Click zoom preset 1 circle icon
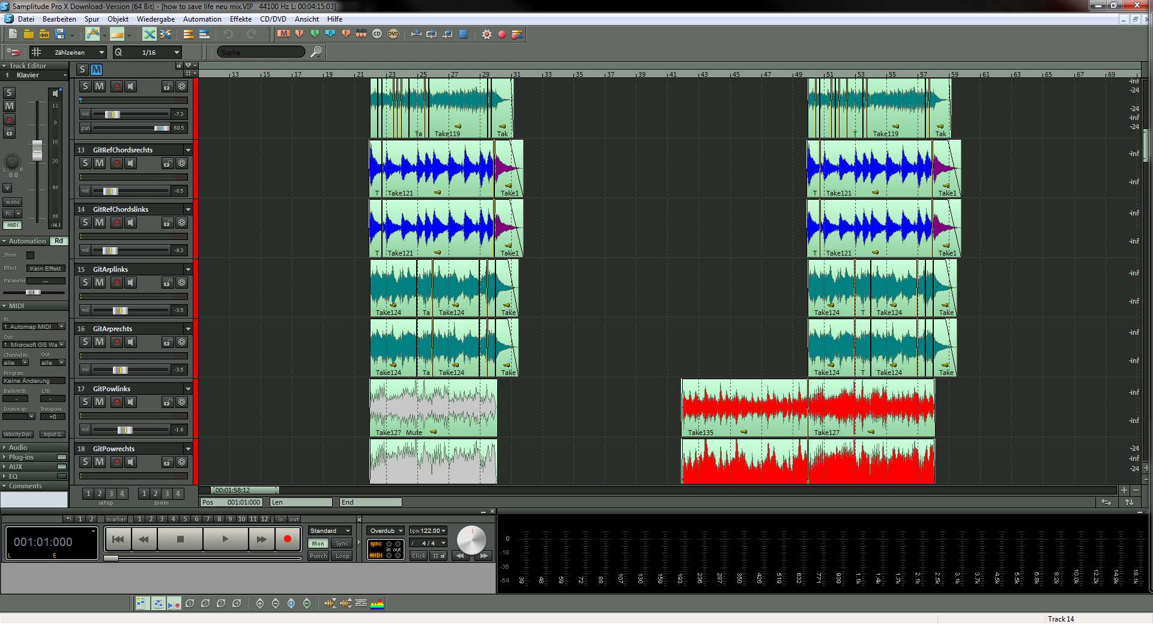The height and width of the screenshot is (624, 1153). coord(190,604)
